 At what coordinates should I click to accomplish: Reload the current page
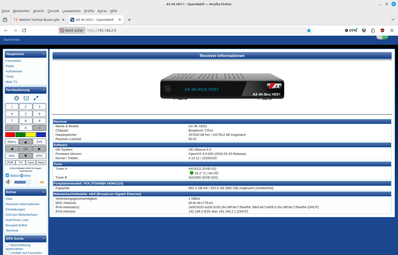24,30
